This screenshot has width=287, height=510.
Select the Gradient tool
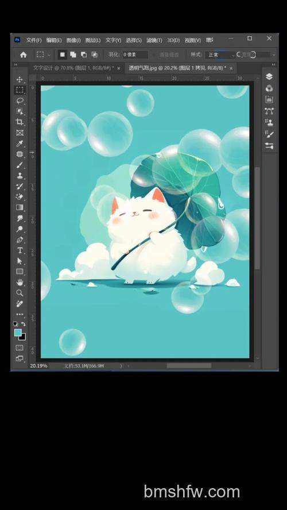coord(20,207)
